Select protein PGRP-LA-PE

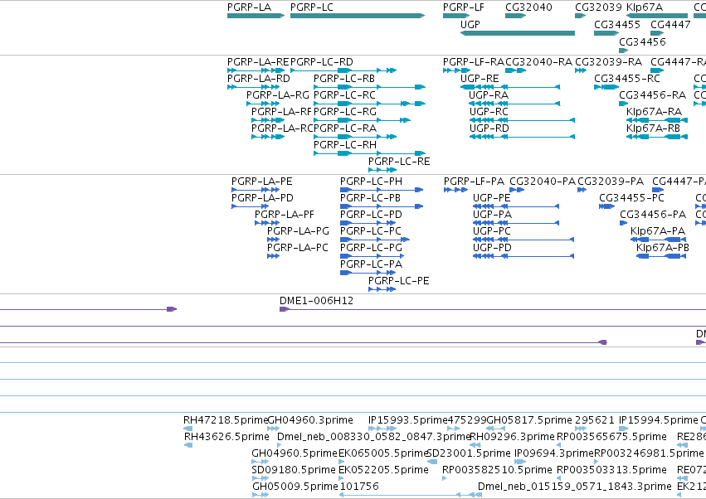tap(256, 190)
